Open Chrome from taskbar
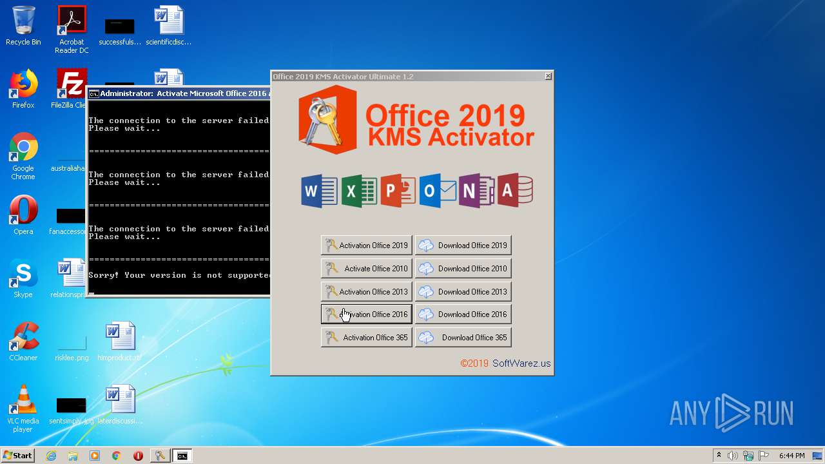This screenshot has height=464, width=825. 116,456
